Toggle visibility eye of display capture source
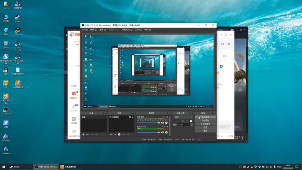 [x=130, y=117]
